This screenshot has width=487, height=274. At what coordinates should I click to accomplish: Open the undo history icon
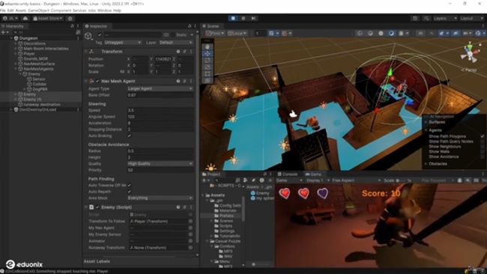[x=415, y=18]
